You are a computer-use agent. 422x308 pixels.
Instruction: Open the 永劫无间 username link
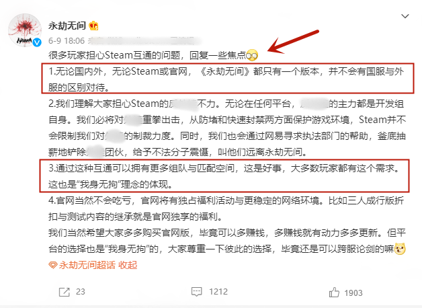coord(67,26)
